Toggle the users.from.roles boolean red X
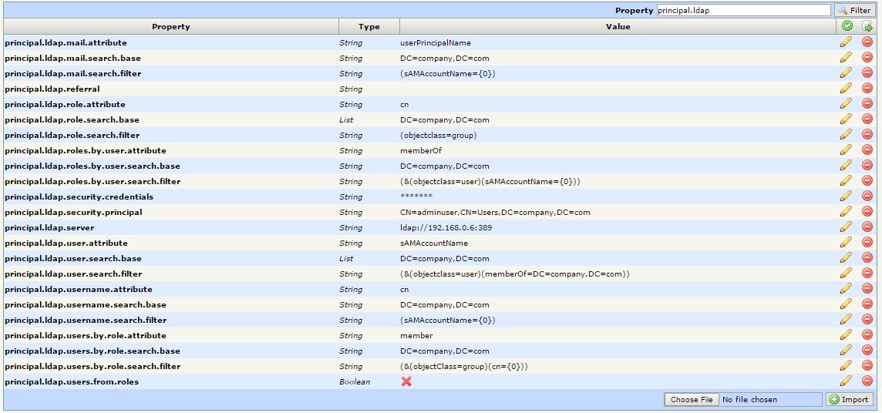The width and height of the screenshot is (882, 413). click(x=406, y=381)
